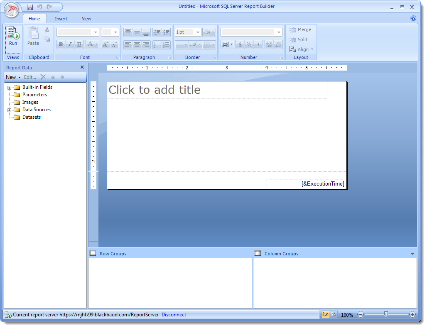Apply percent number format
The height and width of the screenshot is (328, 427).
tap(249, 44)
